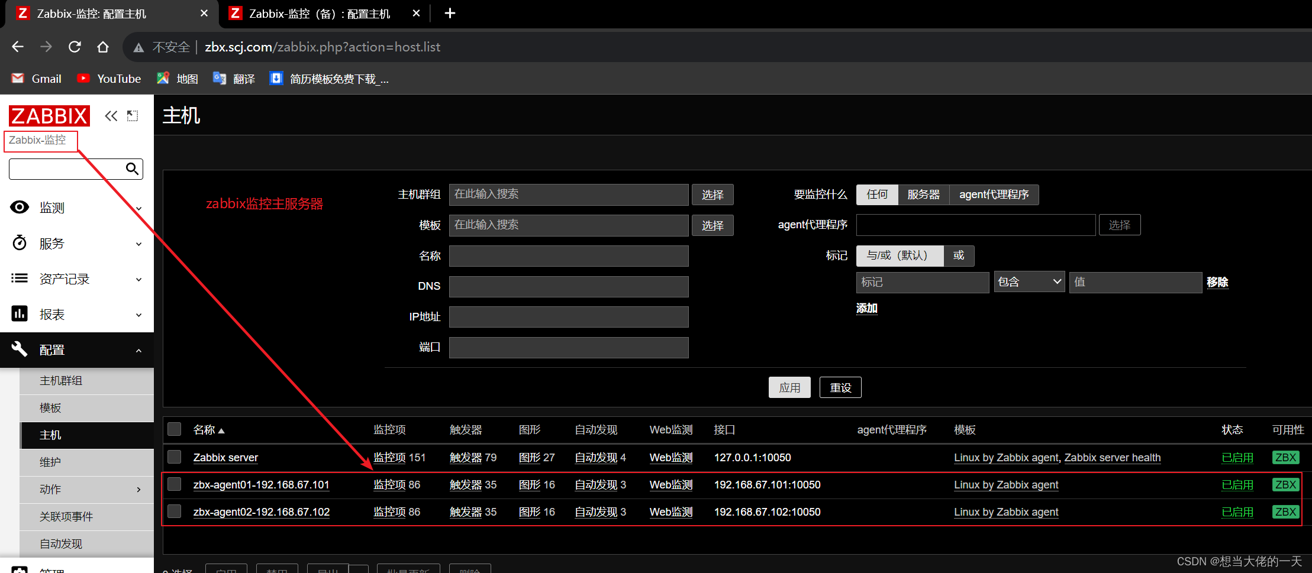Click the 监测 eye icon
The height and width of the screenshot is (573, 1312).
(x=20, y=207)
